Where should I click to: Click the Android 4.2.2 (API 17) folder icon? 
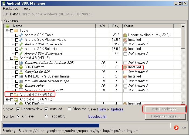tap(16, 95)
